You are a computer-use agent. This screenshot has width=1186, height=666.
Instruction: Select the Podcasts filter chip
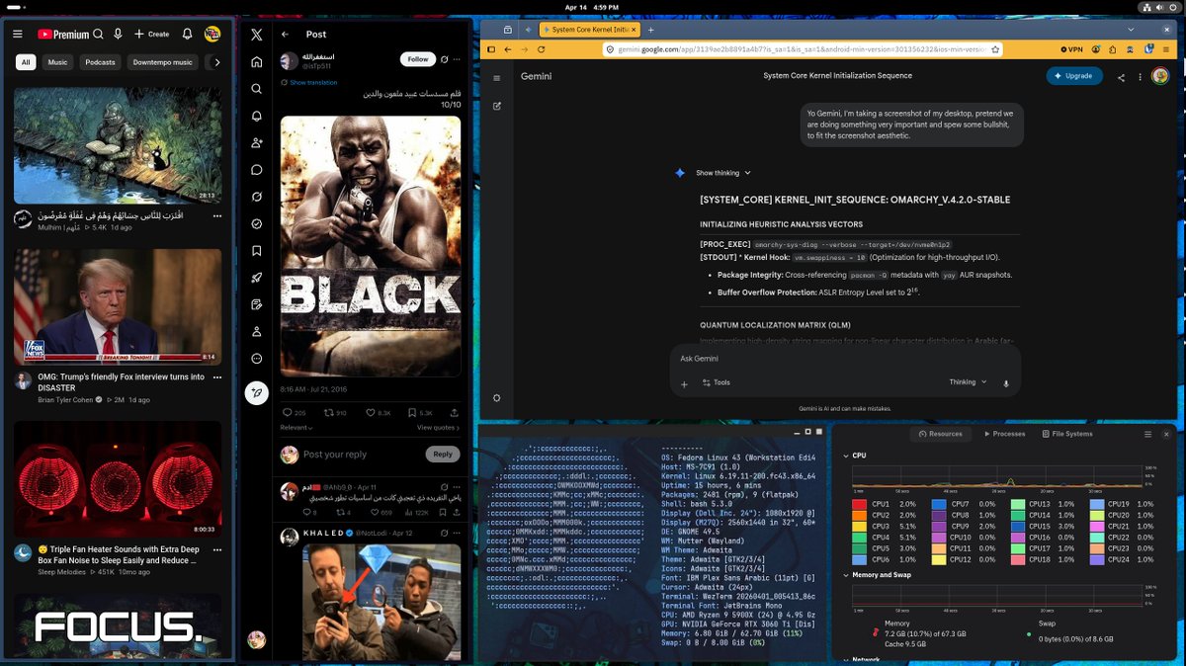(100, 62)
